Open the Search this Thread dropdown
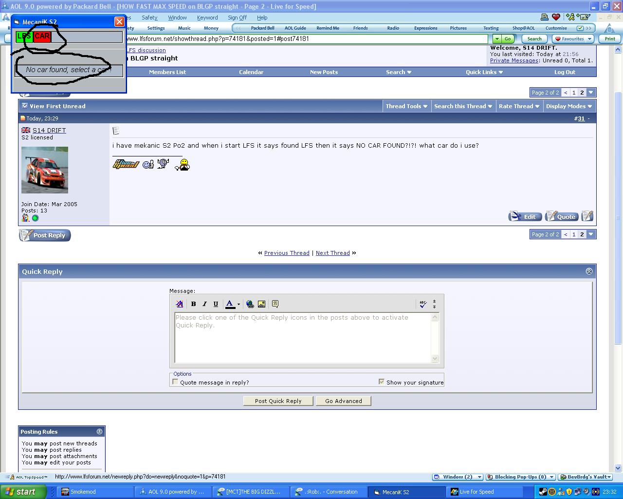The image size is (623, 499). (463, 106)
